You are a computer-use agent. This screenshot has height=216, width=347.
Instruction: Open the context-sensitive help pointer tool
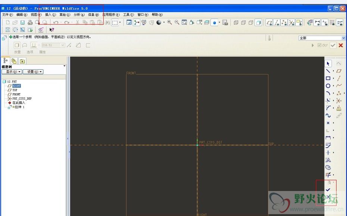coord(51,29)
